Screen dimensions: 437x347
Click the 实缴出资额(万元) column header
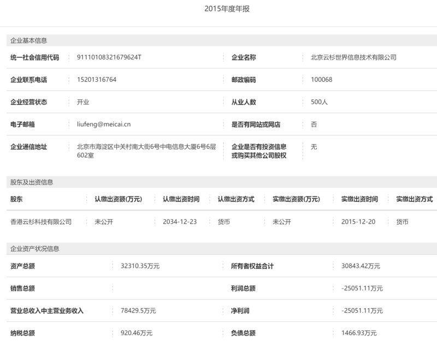(x=296, y=199)
